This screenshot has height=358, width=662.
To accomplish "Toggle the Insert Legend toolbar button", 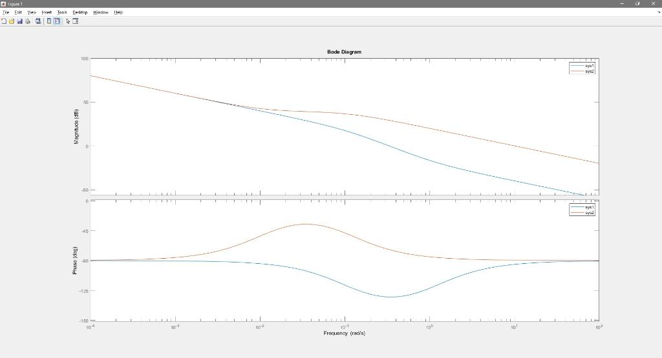I will coord(57,21).
